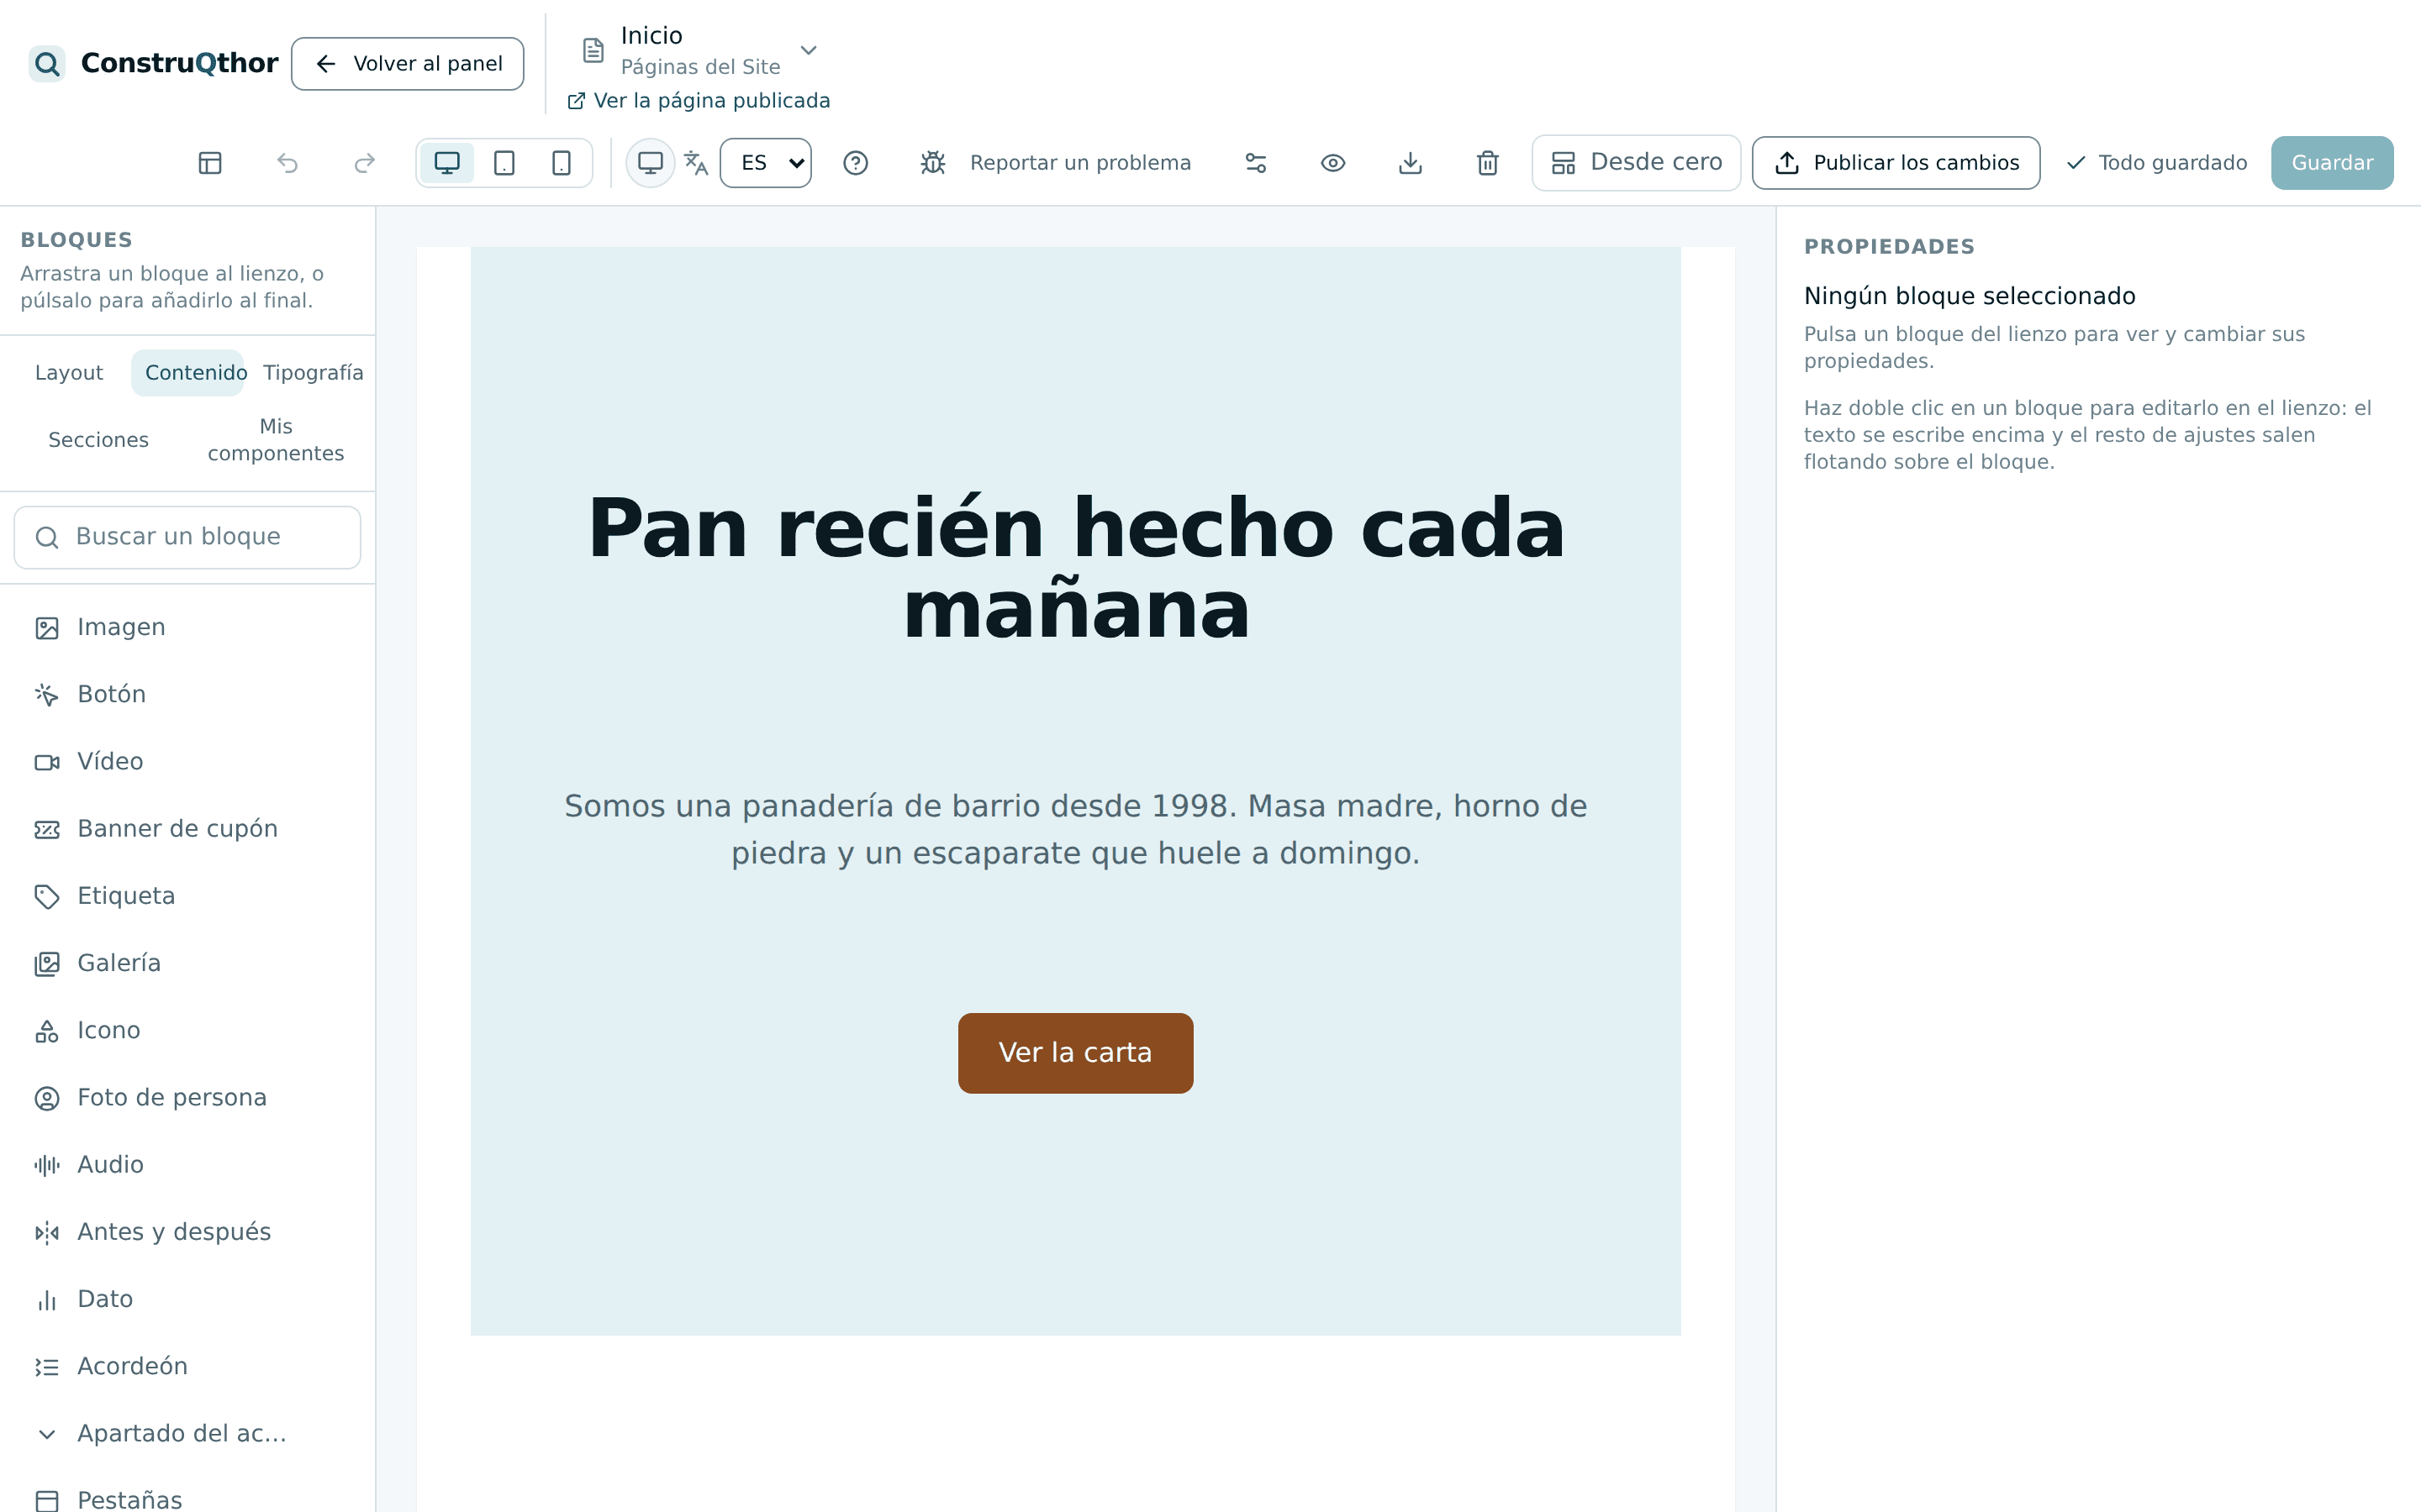
Task: Expand the Inicio page selector
Action: [700, 50]
